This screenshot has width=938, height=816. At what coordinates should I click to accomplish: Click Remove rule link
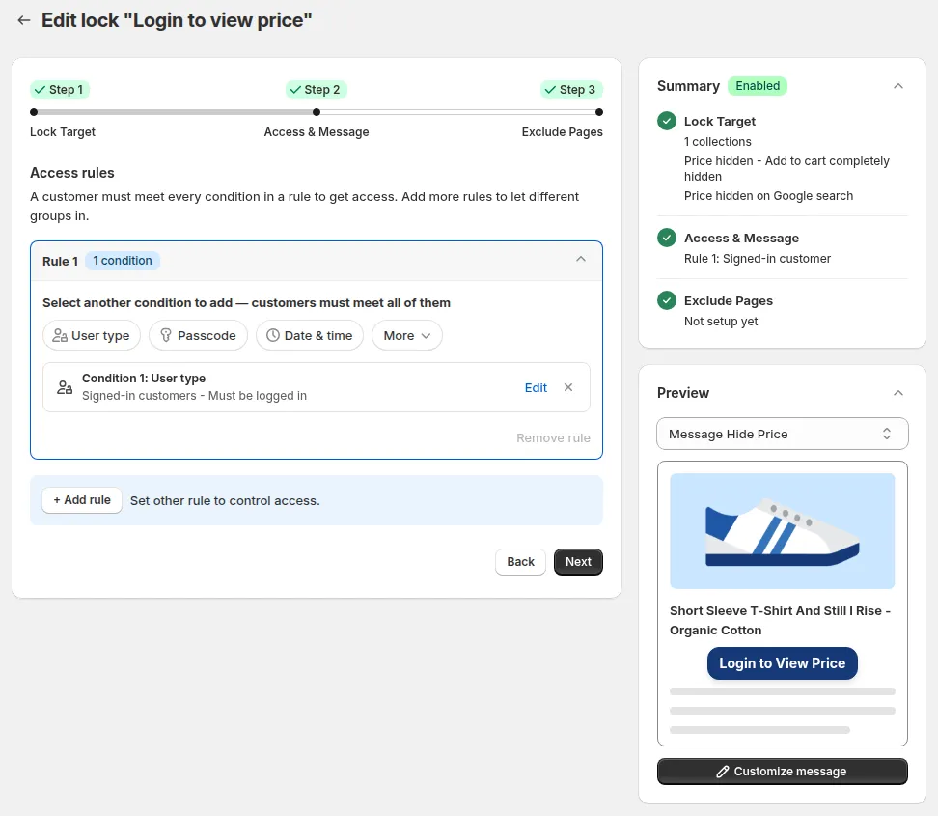click(553, 437)
